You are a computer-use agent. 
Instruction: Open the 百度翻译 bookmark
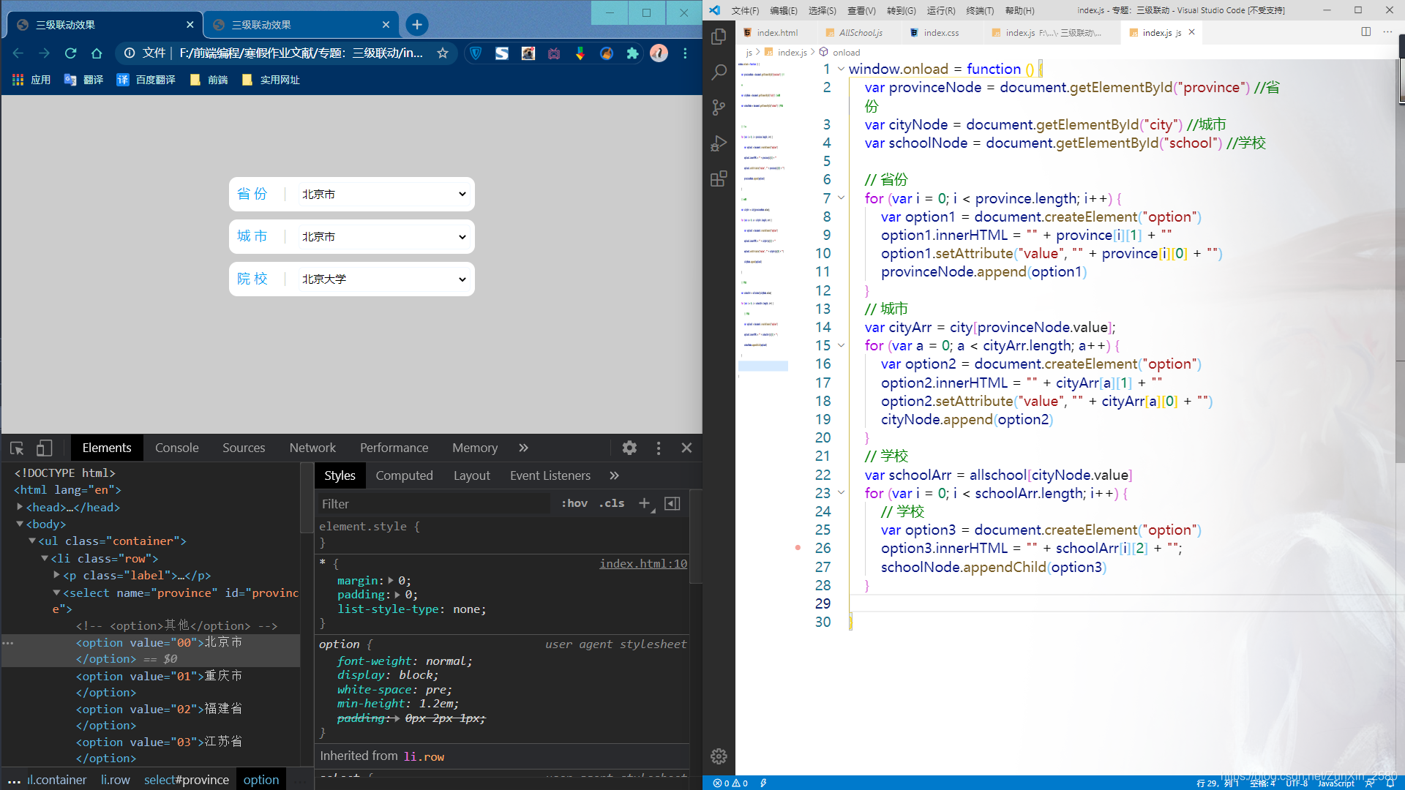pos(146,80)
